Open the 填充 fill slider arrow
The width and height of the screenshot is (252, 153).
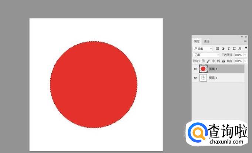[x=245, y=61]
